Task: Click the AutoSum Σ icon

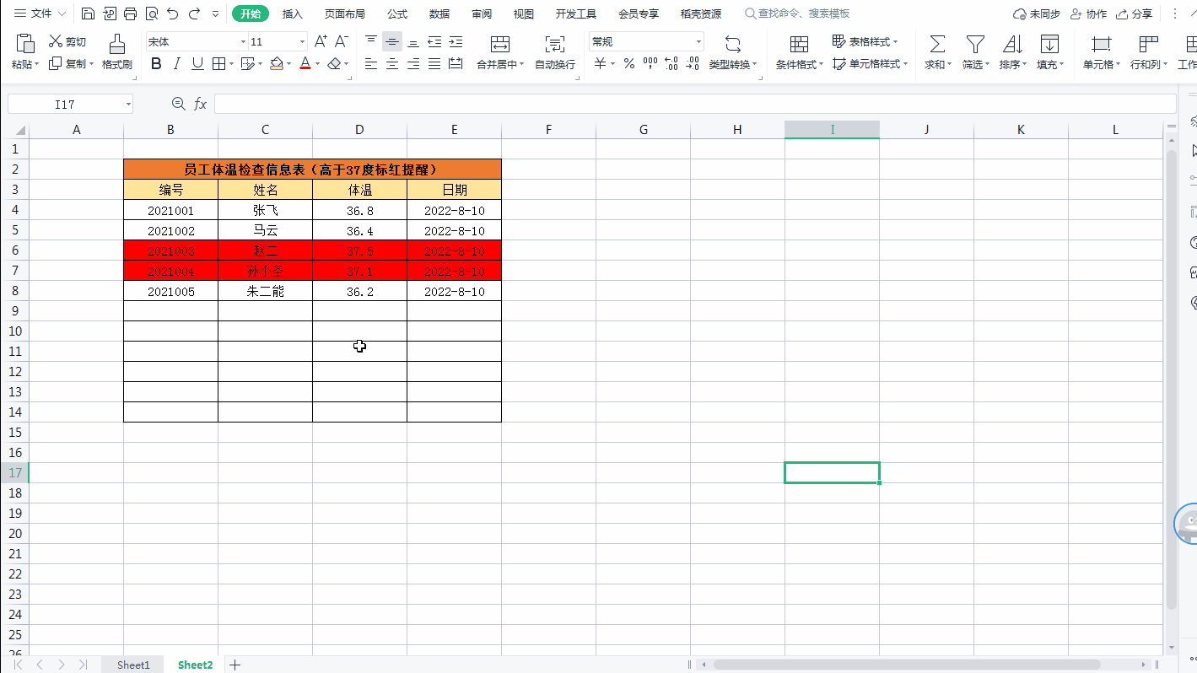Action: click(x=937, y=44)
